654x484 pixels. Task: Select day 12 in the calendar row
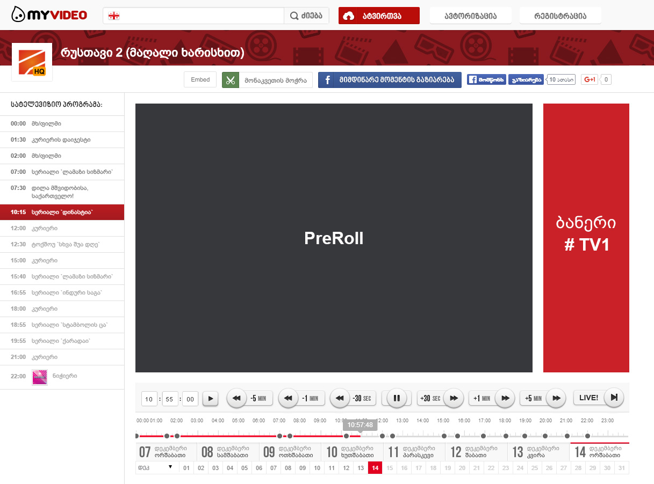[347, 468]
